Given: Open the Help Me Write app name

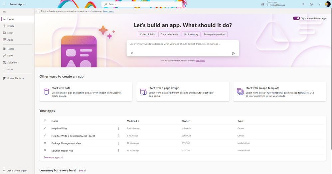Looking at the screenshot, I should 59,128.
